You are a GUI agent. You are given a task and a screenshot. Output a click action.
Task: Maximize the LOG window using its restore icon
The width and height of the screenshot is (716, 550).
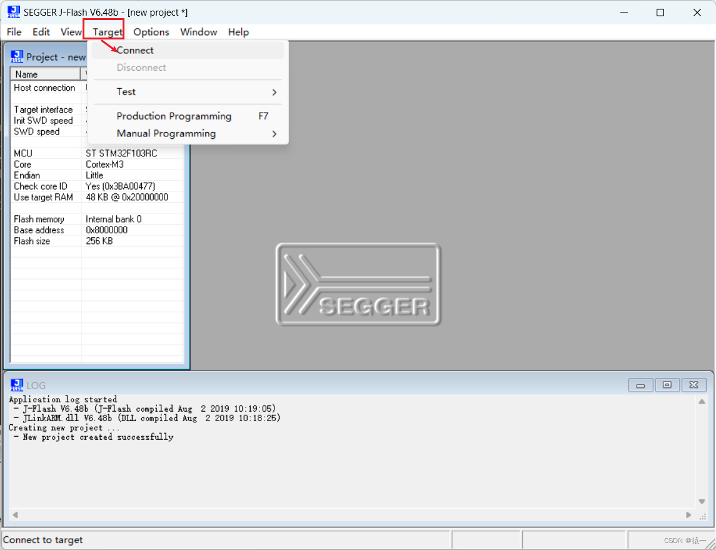pyautogui.click(x=667, y=385)
